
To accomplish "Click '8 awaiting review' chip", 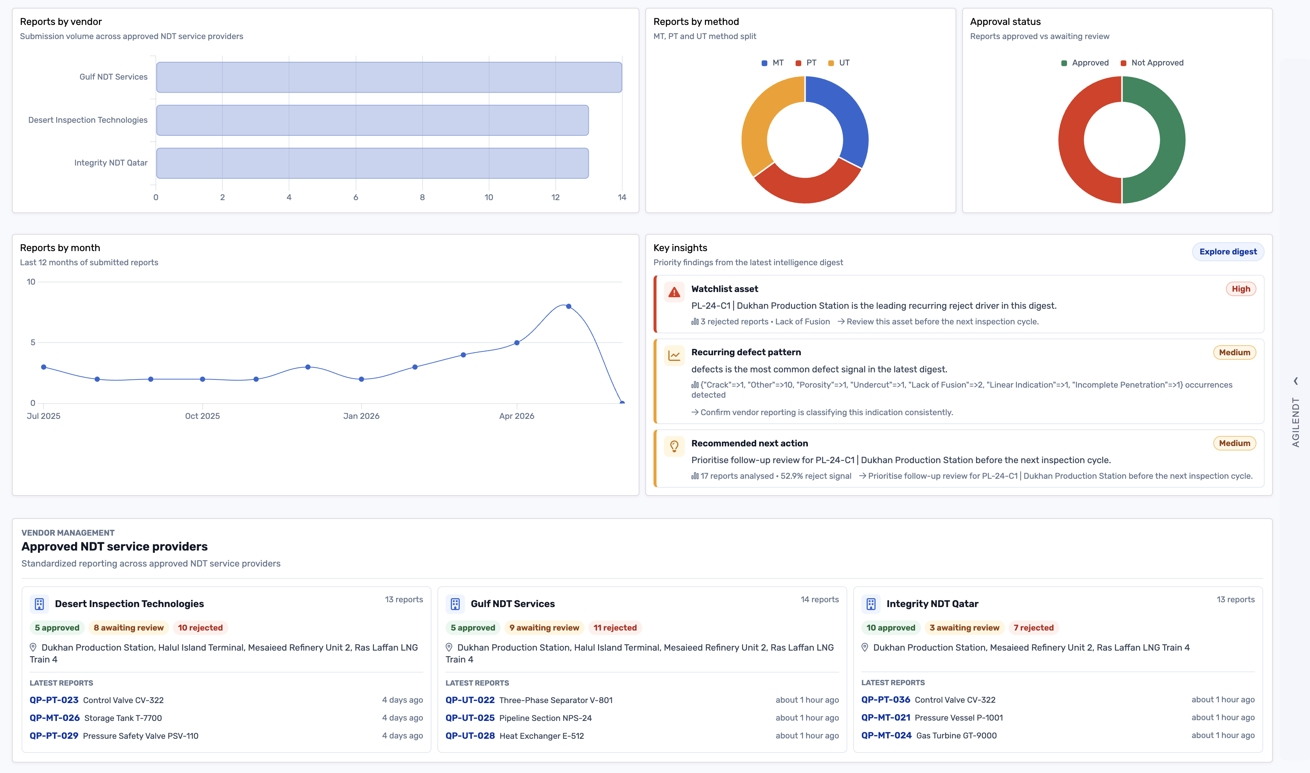I will [129, 628].
